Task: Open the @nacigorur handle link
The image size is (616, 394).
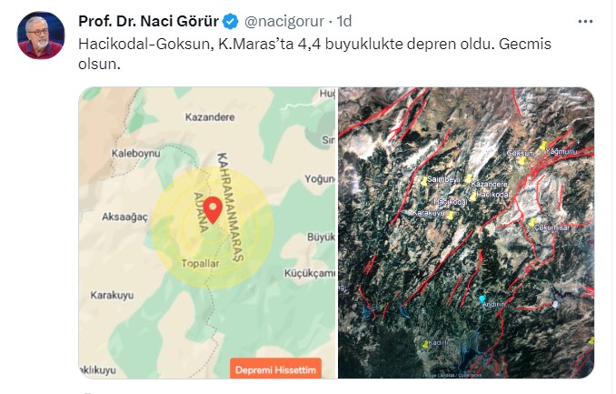Action: click(284, 21)
